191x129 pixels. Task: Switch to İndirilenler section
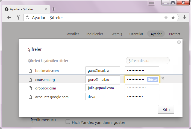(x=95, y=34)
